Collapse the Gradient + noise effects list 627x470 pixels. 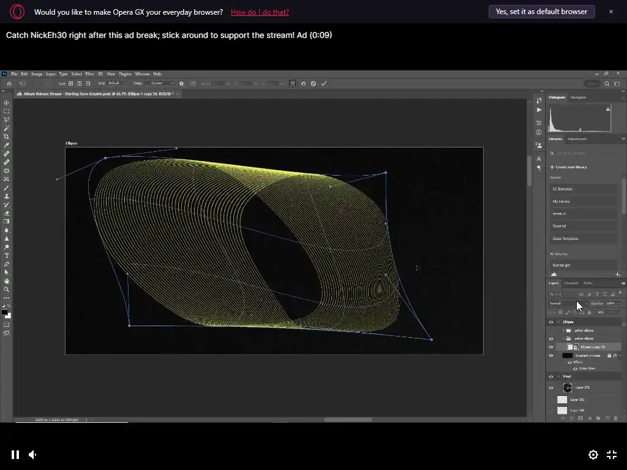(x=620, y=356)
